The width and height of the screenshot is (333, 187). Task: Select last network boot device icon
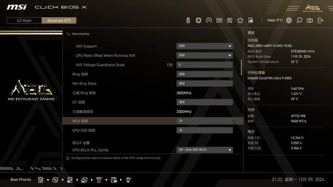point(129,180)
